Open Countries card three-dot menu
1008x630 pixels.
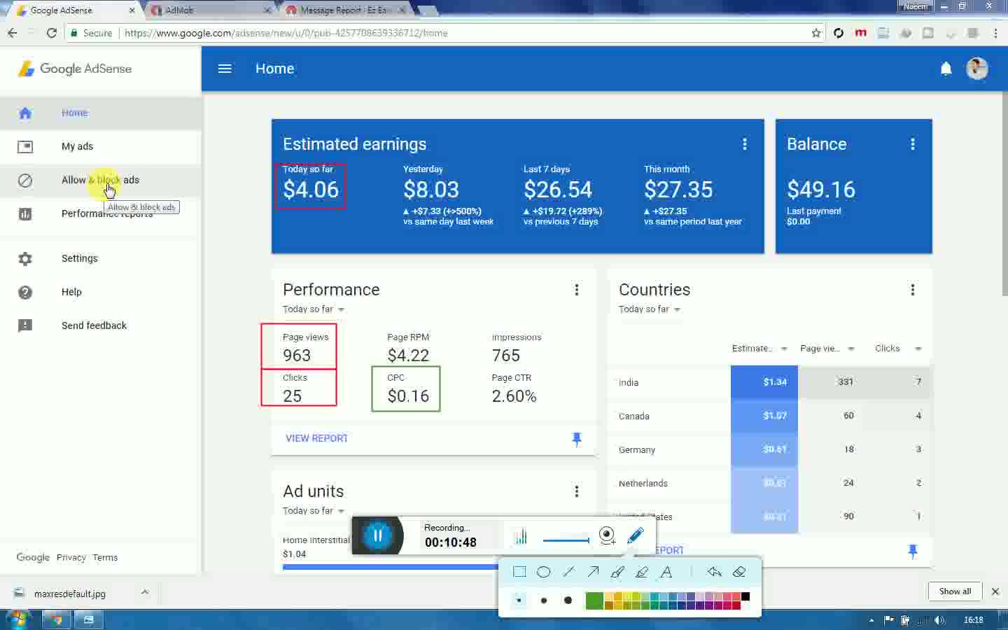click(913, 290)
